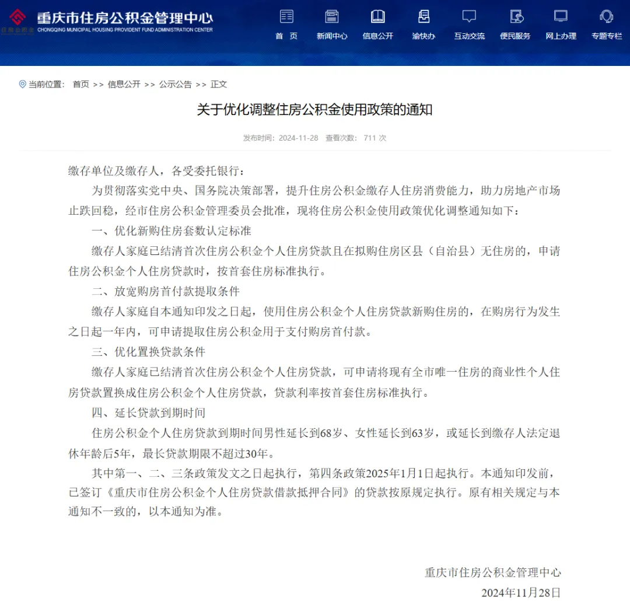Click the article title 关于优化调整住房公积金使用政策的通知
The image size is (630, 601).
point(314,110)
